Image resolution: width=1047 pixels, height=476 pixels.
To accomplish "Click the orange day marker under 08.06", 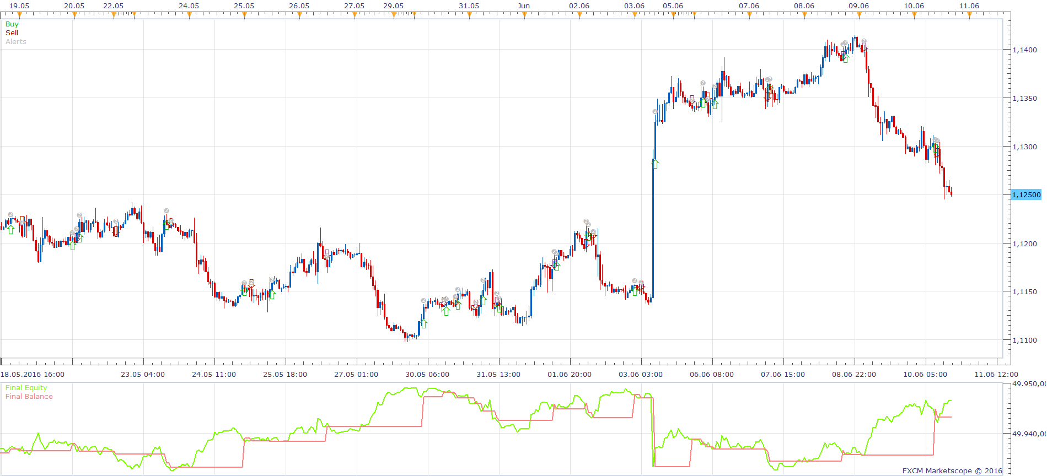I will click(x=804, y=15).
